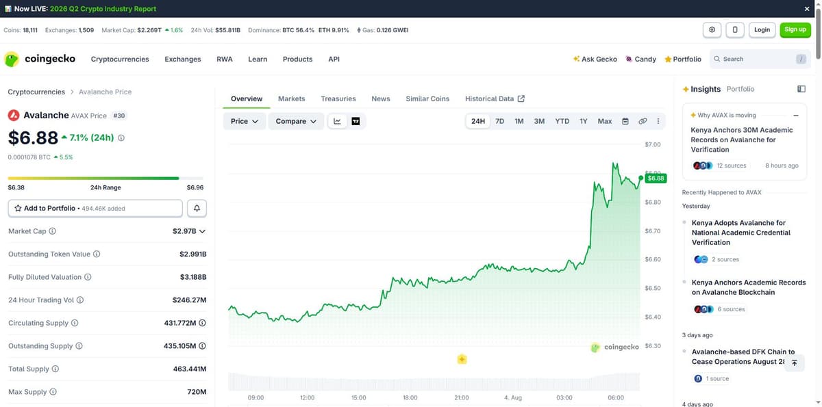Click the info icon beside Max Supply
822x407 pixels.
click(x=53, y=392)
